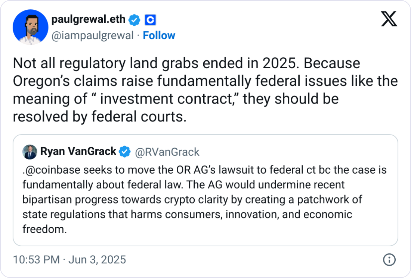
Task: Click verified badge next to Ryan VanGrack
Action: click(124, 152)
